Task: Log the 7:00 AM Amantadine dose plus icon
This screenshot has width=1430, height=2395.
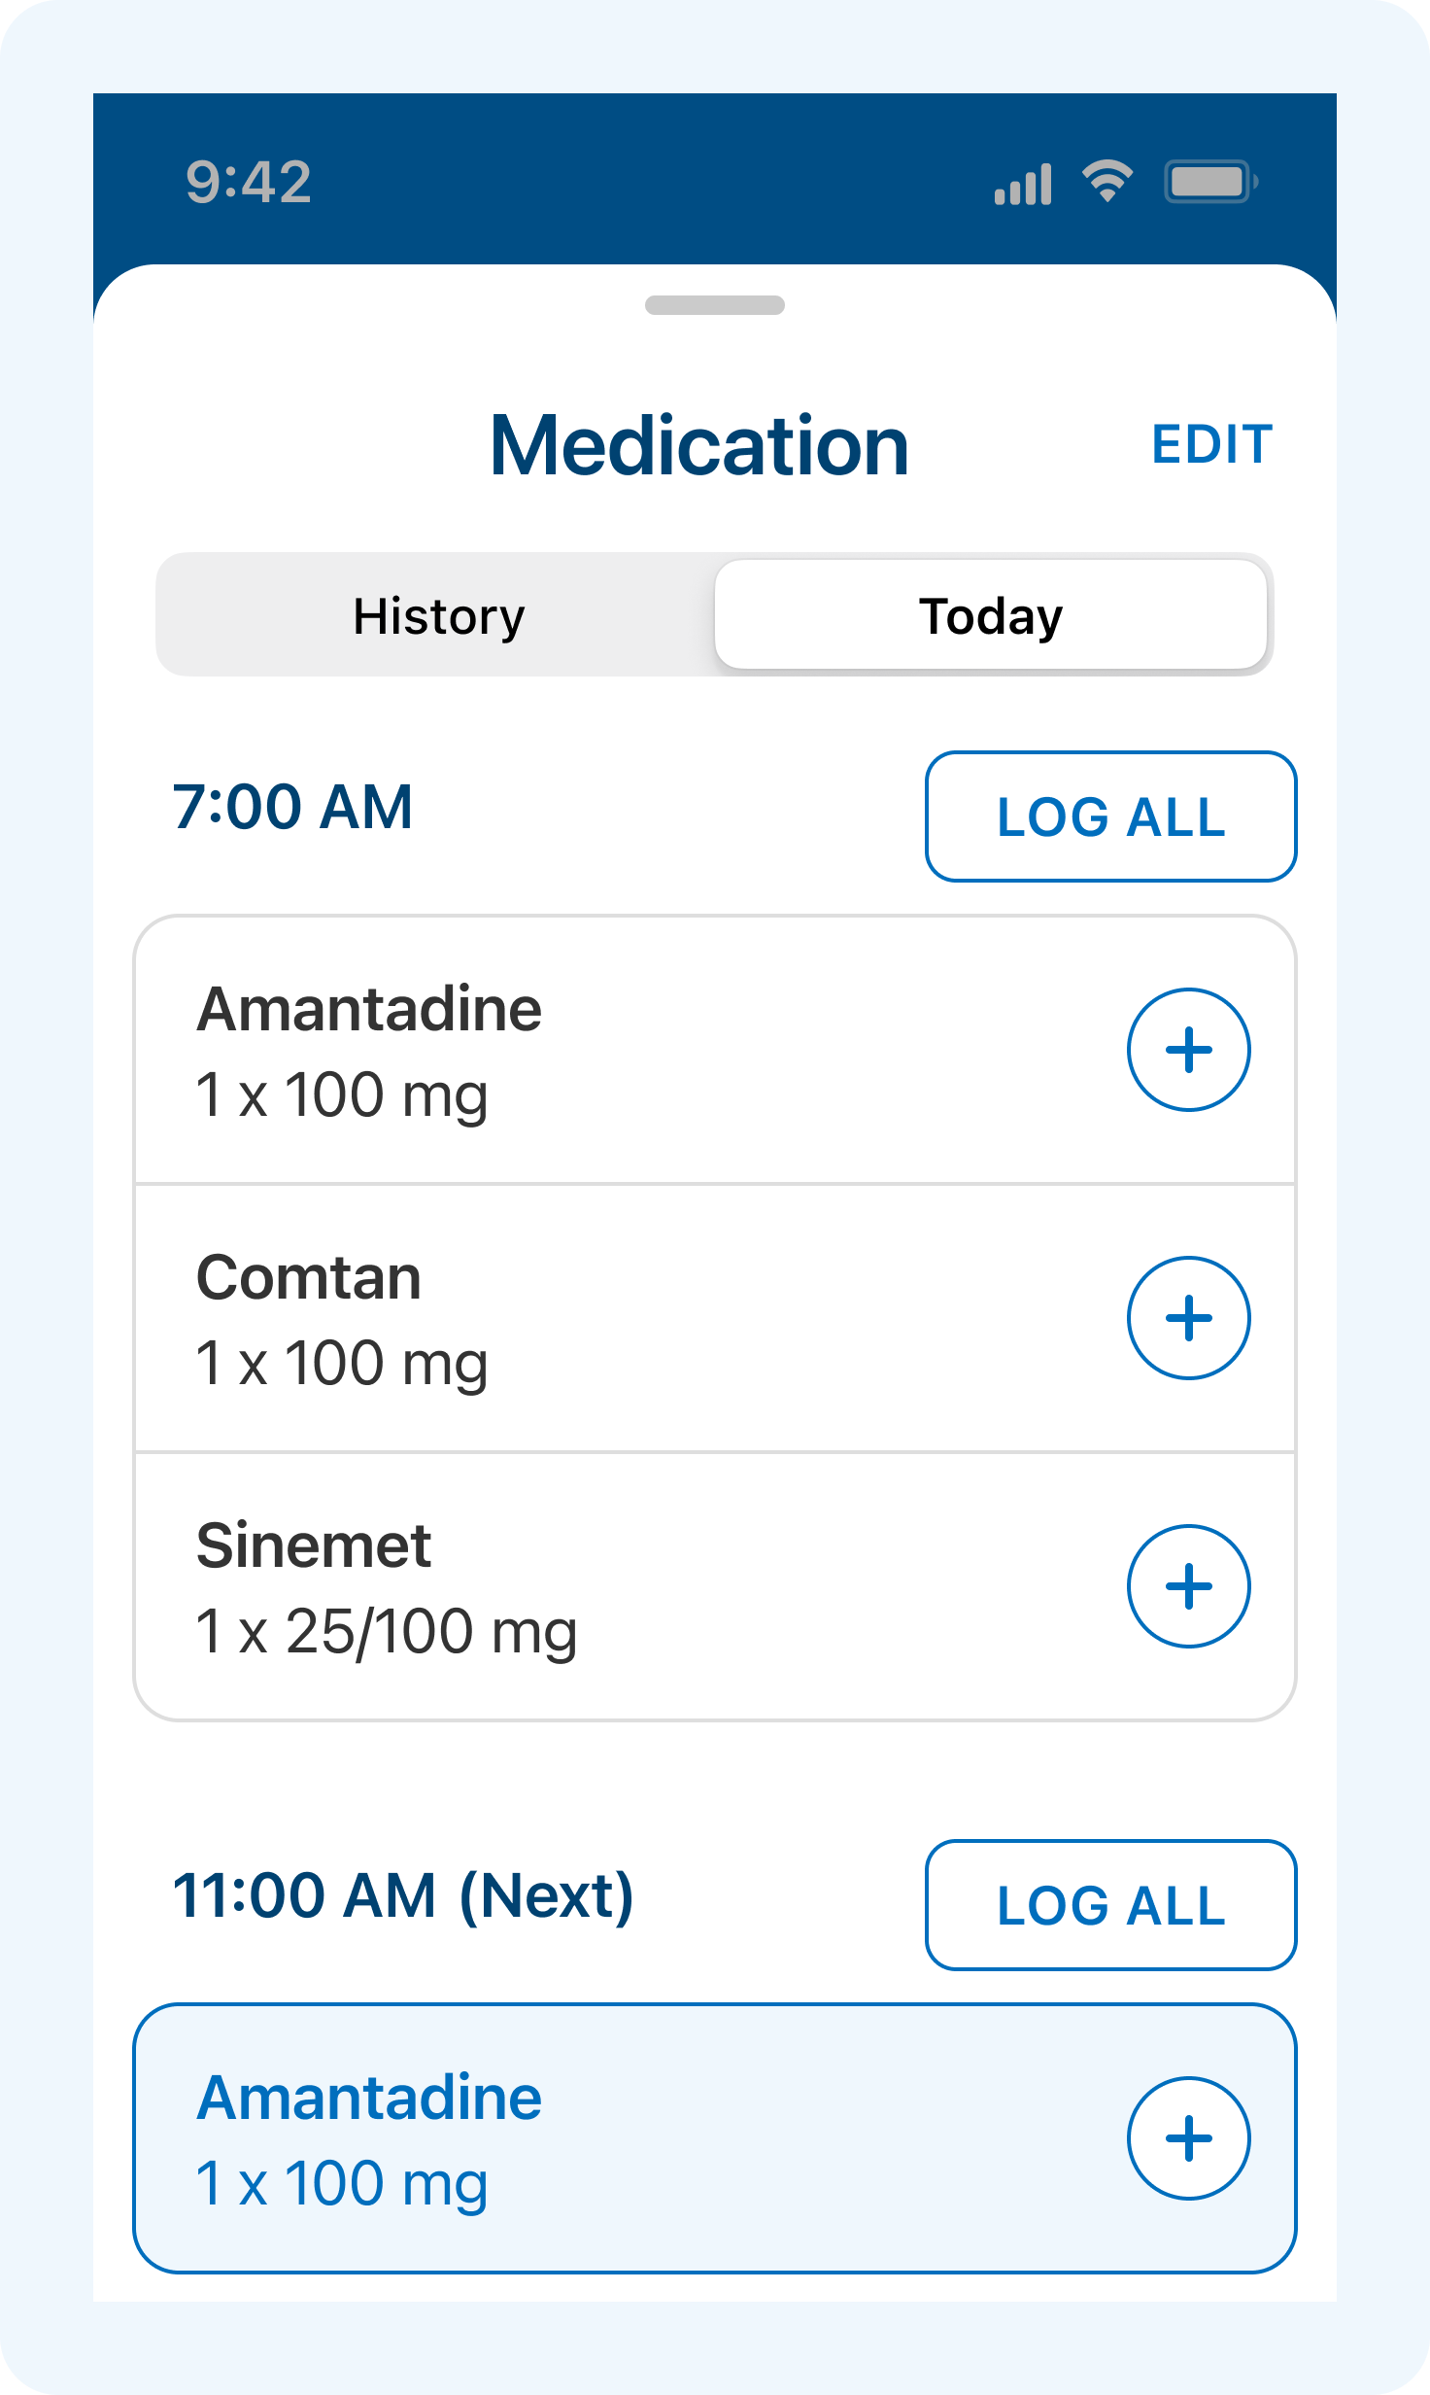Action: pos(1188,1050)
